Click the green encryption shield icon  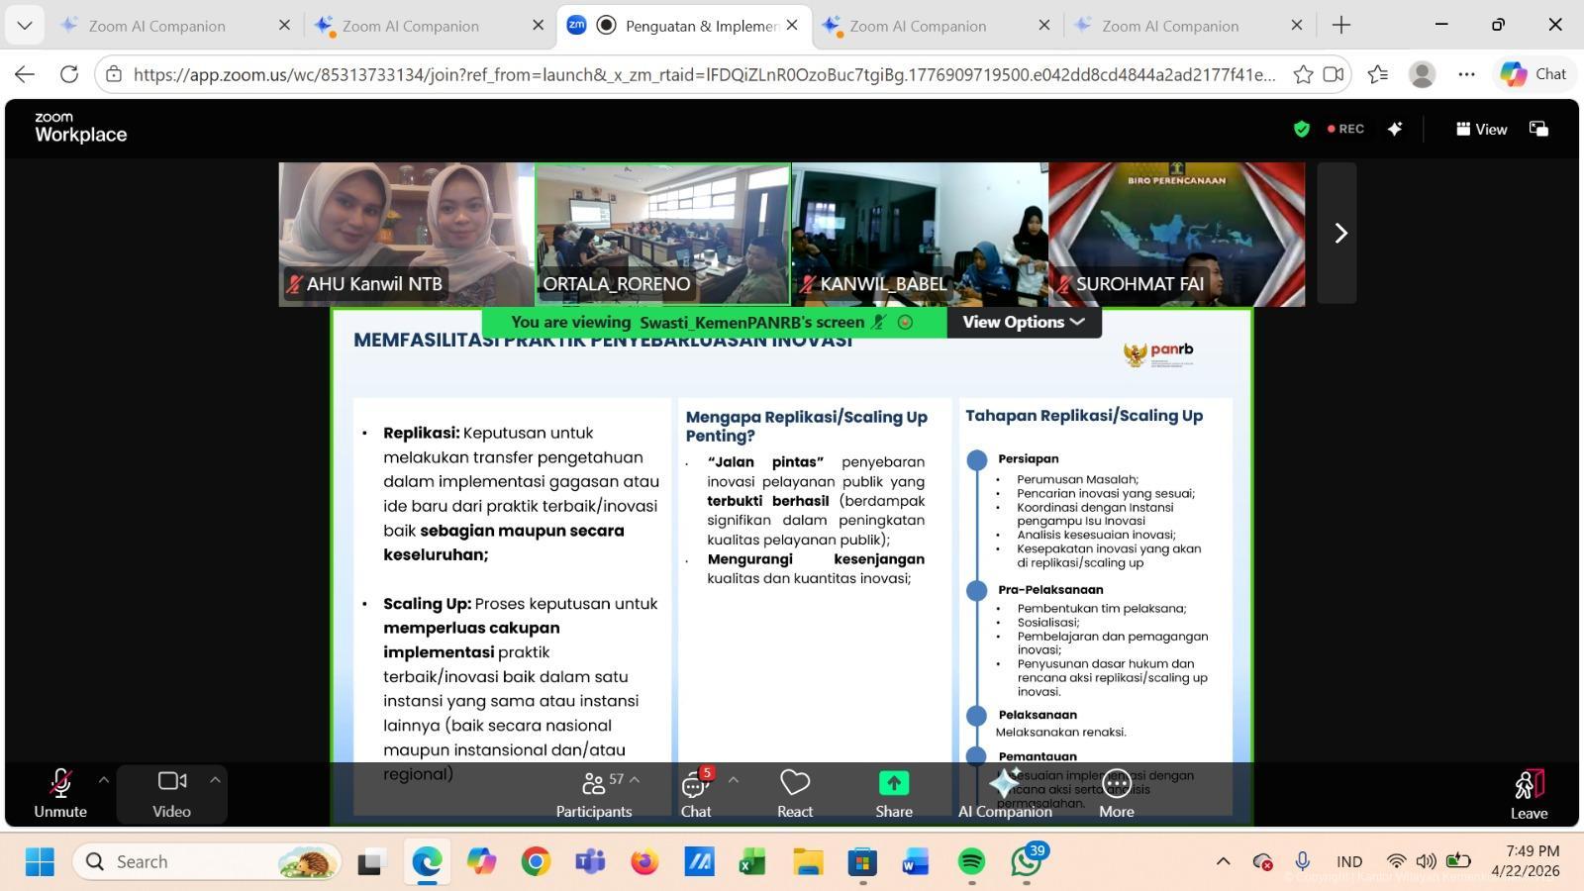[1302, 129]
